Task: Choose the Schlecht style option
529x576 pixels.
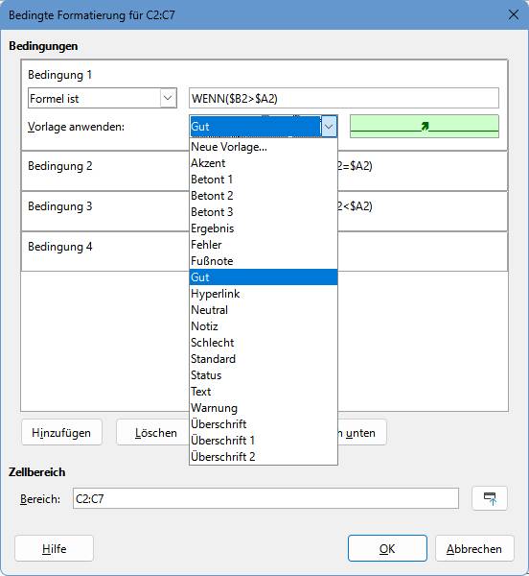Action: click(x=264, y=343)
